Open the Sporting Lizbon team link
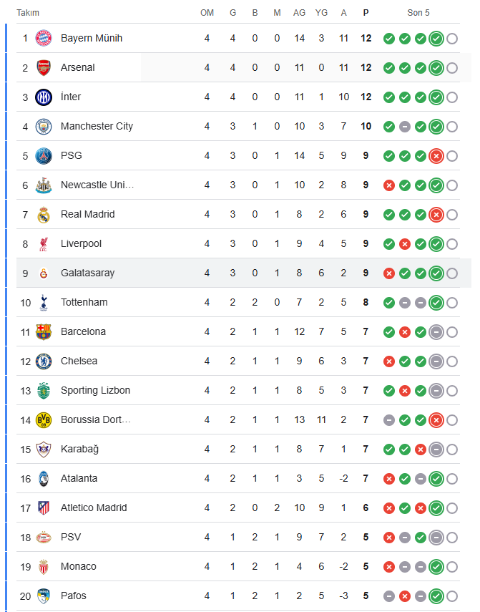 (x=96, y=390)
